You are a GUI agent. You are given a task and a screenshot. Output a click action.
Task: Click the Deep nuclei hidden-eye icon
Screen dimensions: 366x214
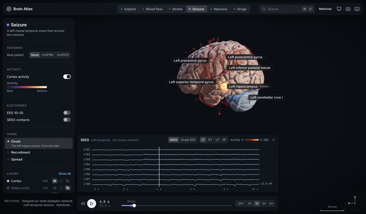pyautogui.click(x=68, y=188)
